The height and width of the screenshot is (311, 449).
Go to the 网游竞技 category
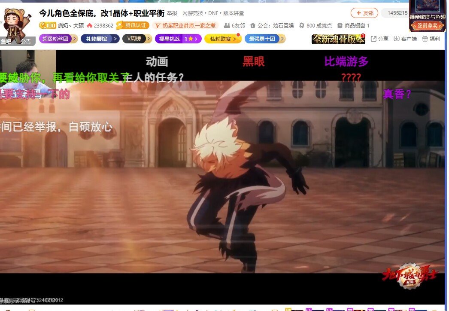point(193,13)
